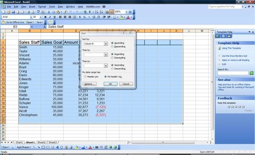
Task: Insert WordArt from Drawing toolbar
Action: (x=57, y=147)
